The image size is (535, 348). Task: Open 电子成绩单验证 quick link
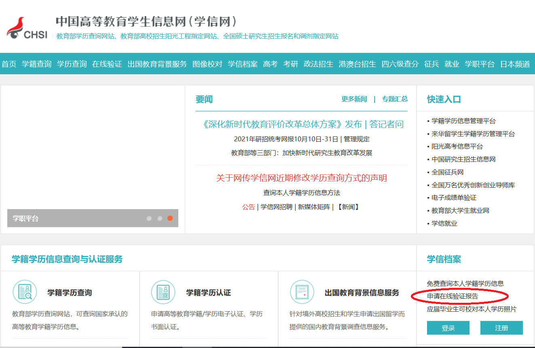454,197
